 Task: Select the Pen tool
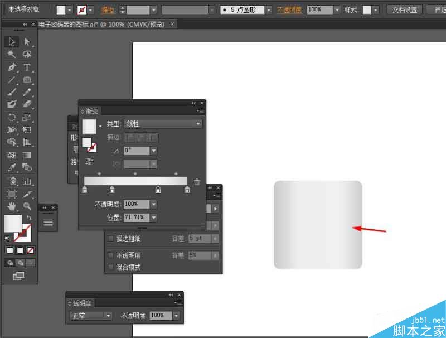[x=12, y=67]
